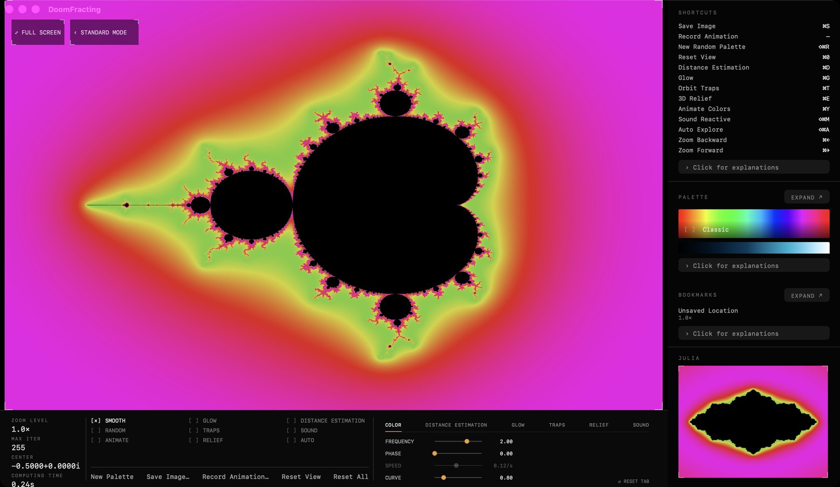Click RESET TAB below the sliders
This screenshot has height=487, width=840.
coord(633,481)
